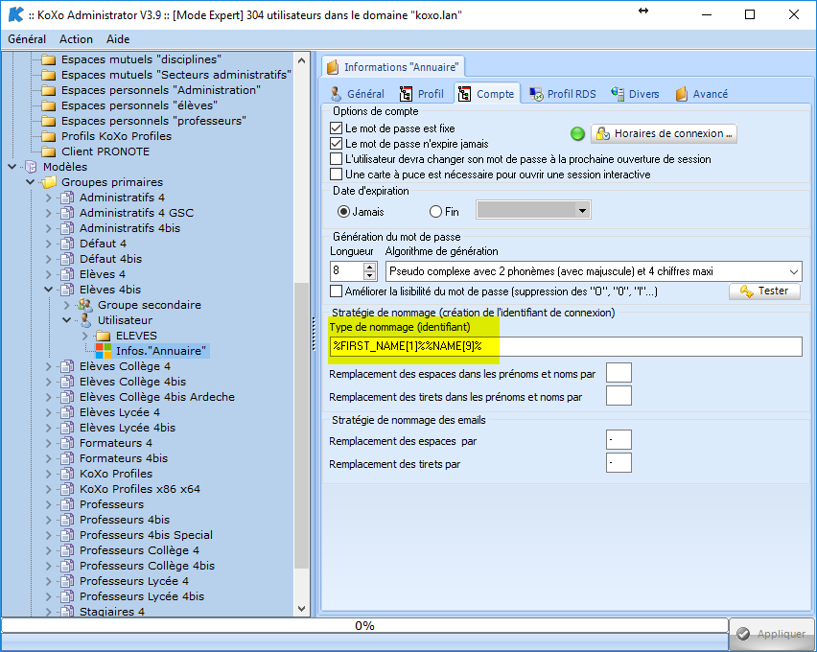Select the Informations "Annuaire" tab
Screen dimensions: 817x652
coord(393,67)
